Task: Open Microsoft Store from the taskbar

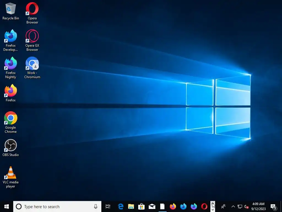Action: [142, 206]
